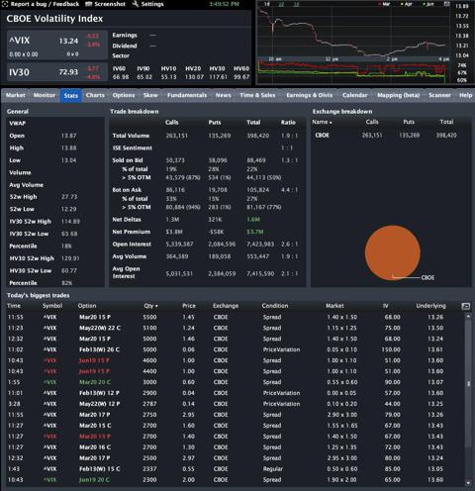Image resolution: width=475 pixels, height=491 pixels.
Task: Click the orange CBOE pie chart slice
Action: 393,252
